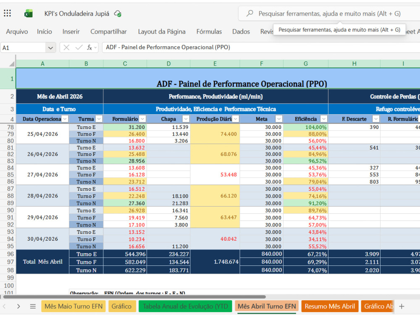Image resolution: width=420 pixels, height=315 pixels.
Task: Select column A header
Action: [x=42, y=64]
